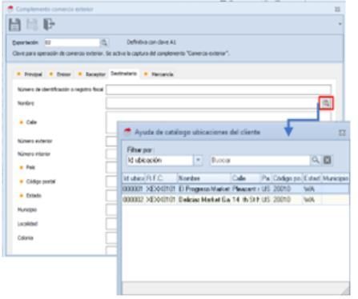Click the second, greyed-out save icon
The width and height of the screenshot is (358, 299).
(32, 25)
